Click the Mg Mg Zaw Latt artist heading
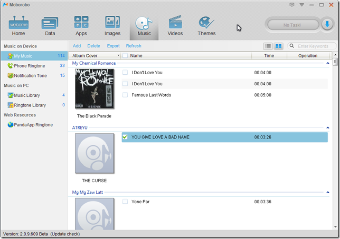Viewport: 340px width, 239px height. [x=88, y=192]
